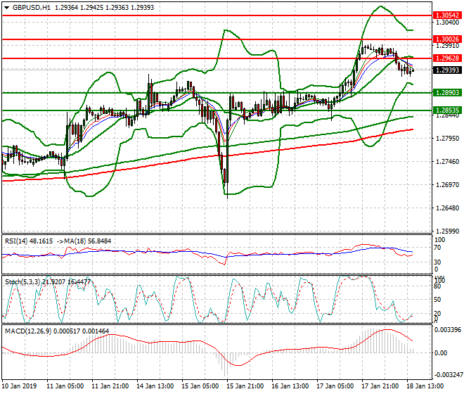The height and width of the screenshot is (394, 464).
Task: Select the current price label 1.29393
Action: [447, 70]
